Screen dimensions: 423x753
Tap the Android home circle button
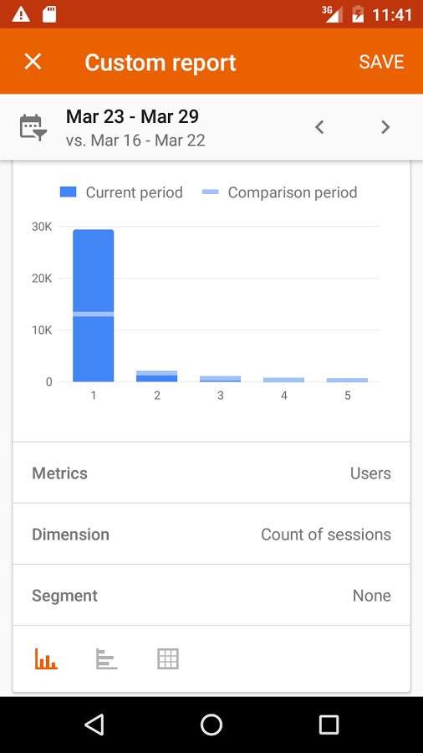[211, 725]
